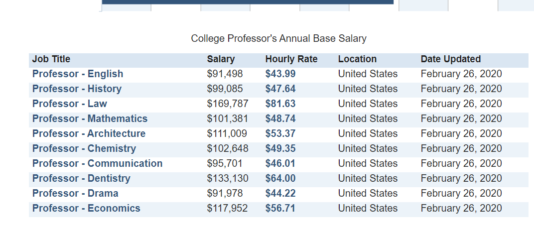
Task: Open the Professor - Dentistry job link
Action: coord(81,179)
